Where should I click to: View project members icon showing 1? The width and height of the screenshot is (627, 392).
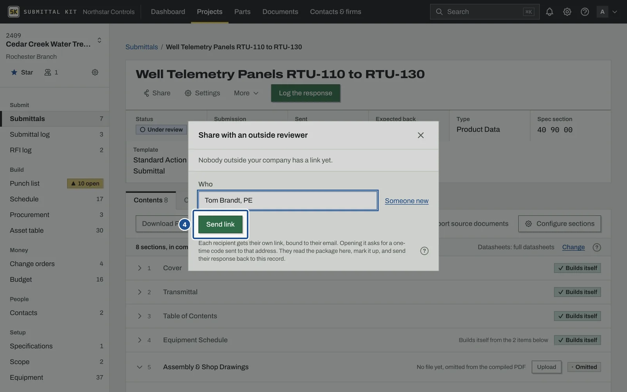[x=51, y=72]
